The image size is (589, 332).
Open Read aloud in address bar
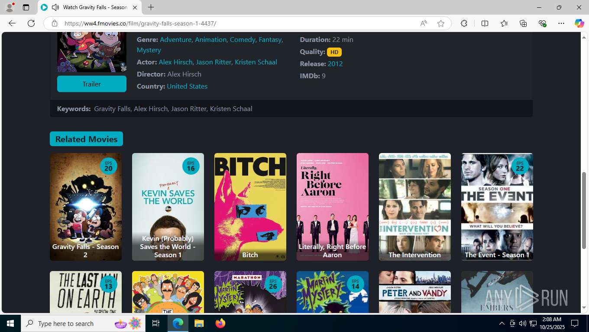point(424,23)
